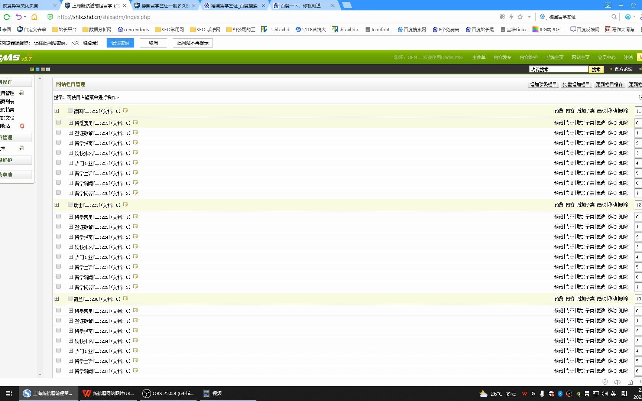This screenshot has height=401, width=642.
Task: Go to browser home page icon
Action: [x=34, y=17]
